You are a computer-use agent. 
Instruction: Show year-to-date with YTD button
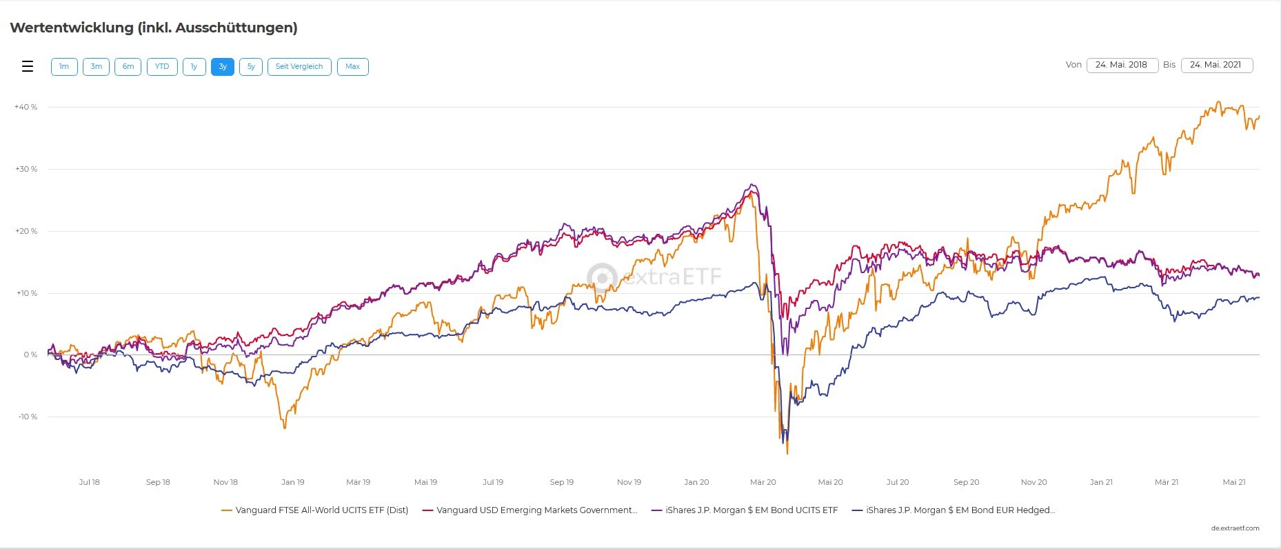click(162, 66)
